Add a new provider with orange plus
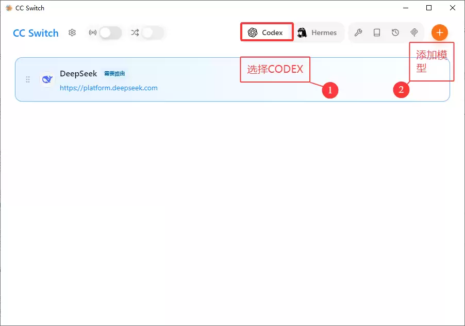Image resolution: width=465 pixels, height=326 pixels. (x=440, y=32)
